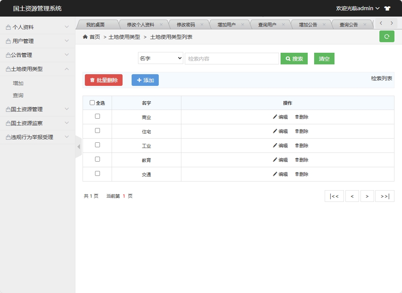Screen dimensions: 402x293
Task: Click the 批量删除 batch delete button
Action: pos(103,80)
